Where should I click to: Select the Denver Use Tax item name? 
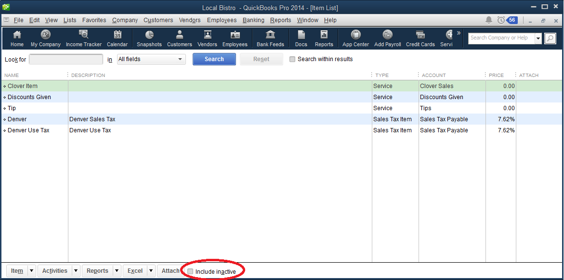click(x=28, y=130)
